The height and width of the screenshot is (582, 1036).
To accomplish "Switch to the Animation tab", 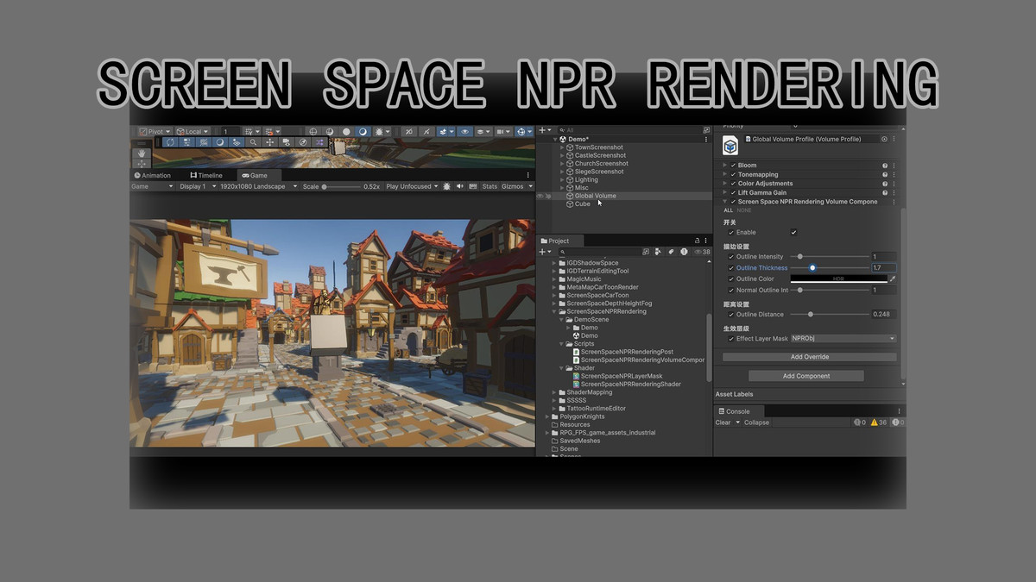I will point(153,175).
